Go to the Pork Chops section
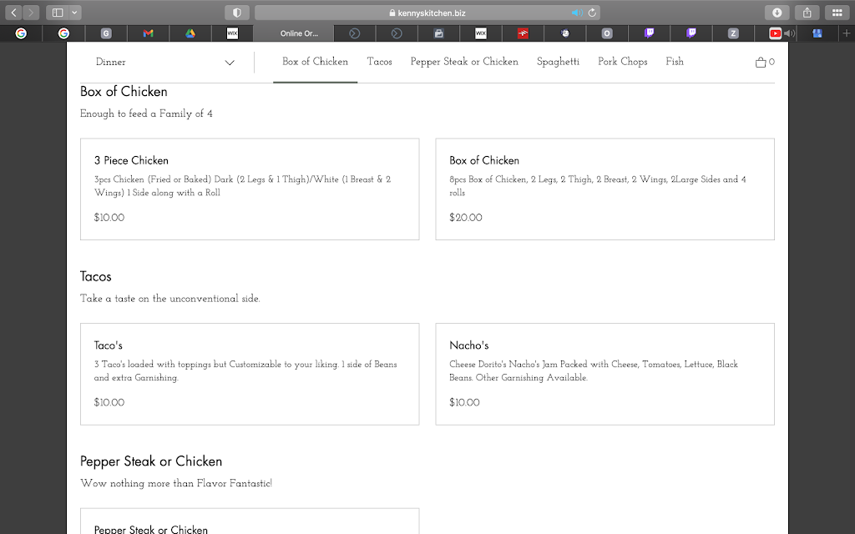 pos(622,62)
